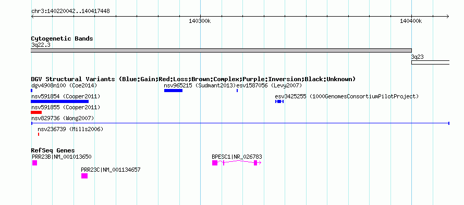Click the tiny red nsv236739 mark
This screenshot has height=205, width=464.
point(39,134)
